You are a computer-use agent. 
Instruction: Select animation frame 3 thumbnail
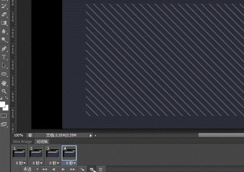click(52, 153)
